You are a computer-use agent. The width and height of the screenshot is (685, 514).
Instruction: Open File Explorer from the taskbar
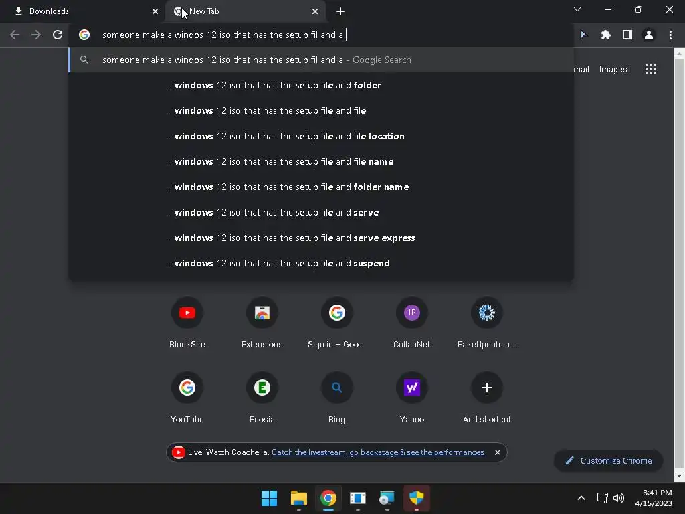click(299, 498)
